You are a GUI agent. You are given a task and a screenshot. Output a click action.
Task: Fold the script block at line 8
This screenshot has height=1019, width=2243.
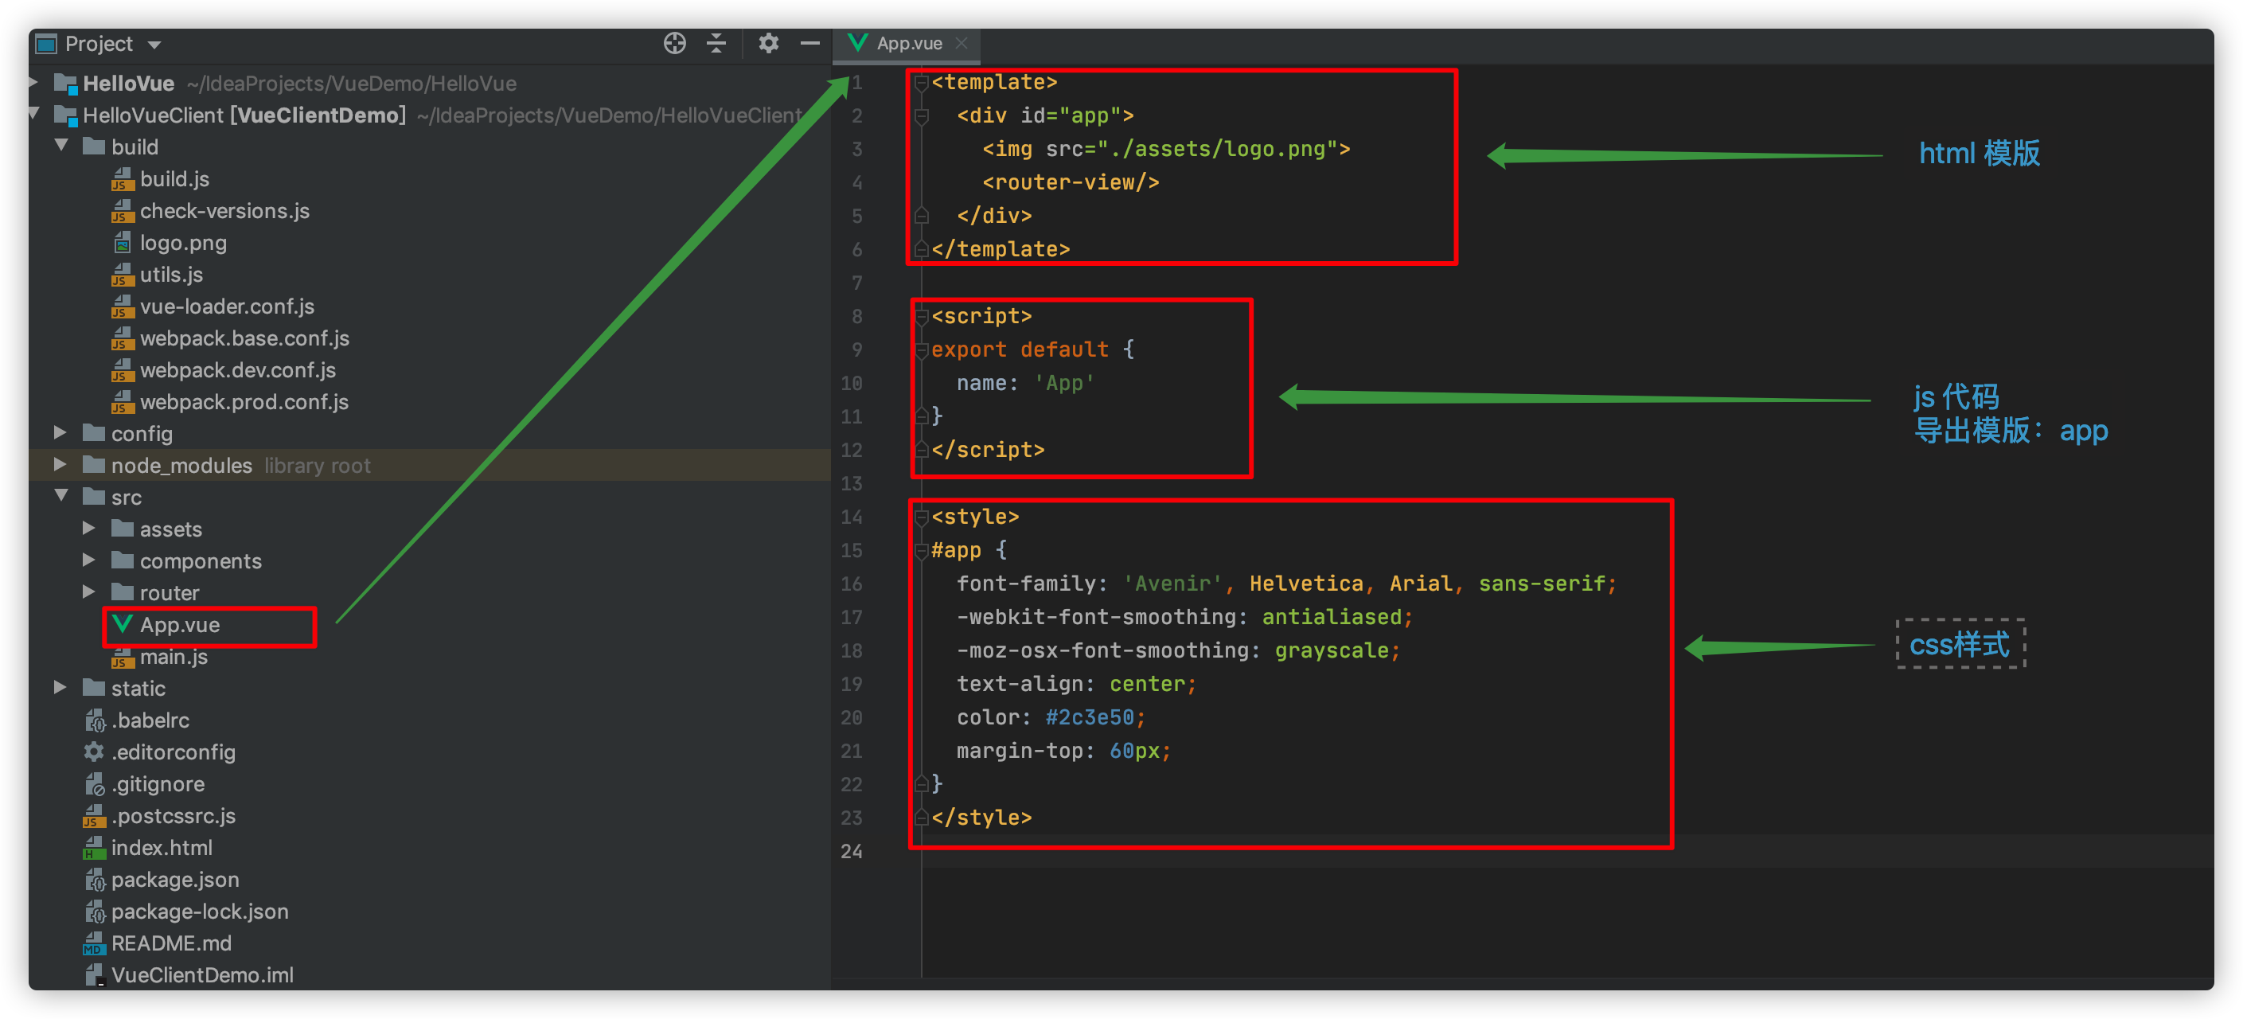coord(920,317)
